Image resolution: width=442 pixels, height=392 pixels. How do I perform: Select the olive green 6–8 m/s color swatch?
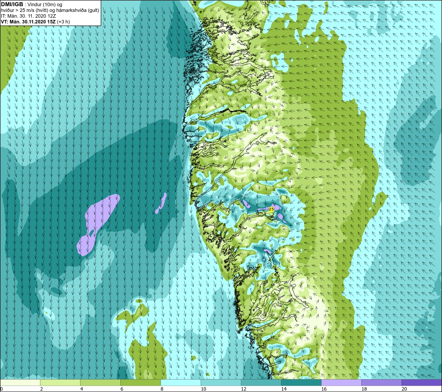coord(141,383)
